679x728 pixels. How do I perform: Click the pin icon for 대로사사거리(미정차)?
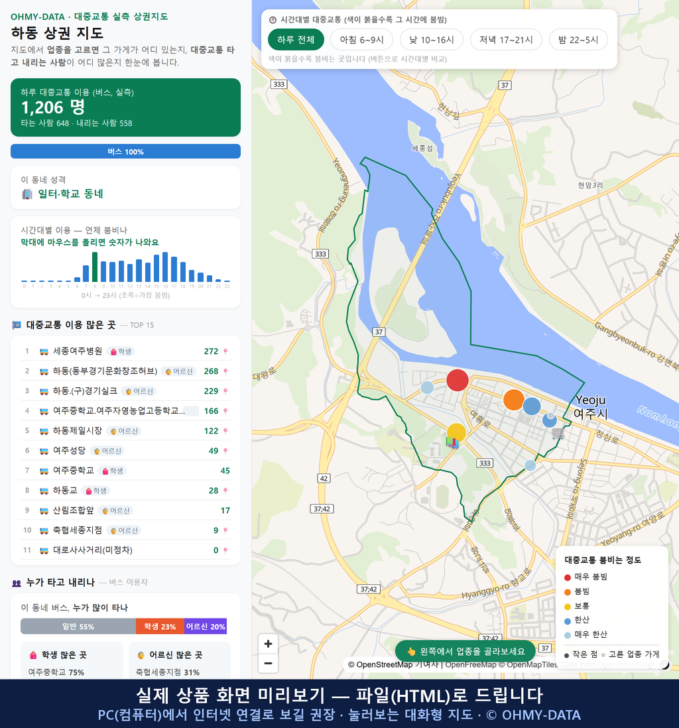(x=225, y=551)
